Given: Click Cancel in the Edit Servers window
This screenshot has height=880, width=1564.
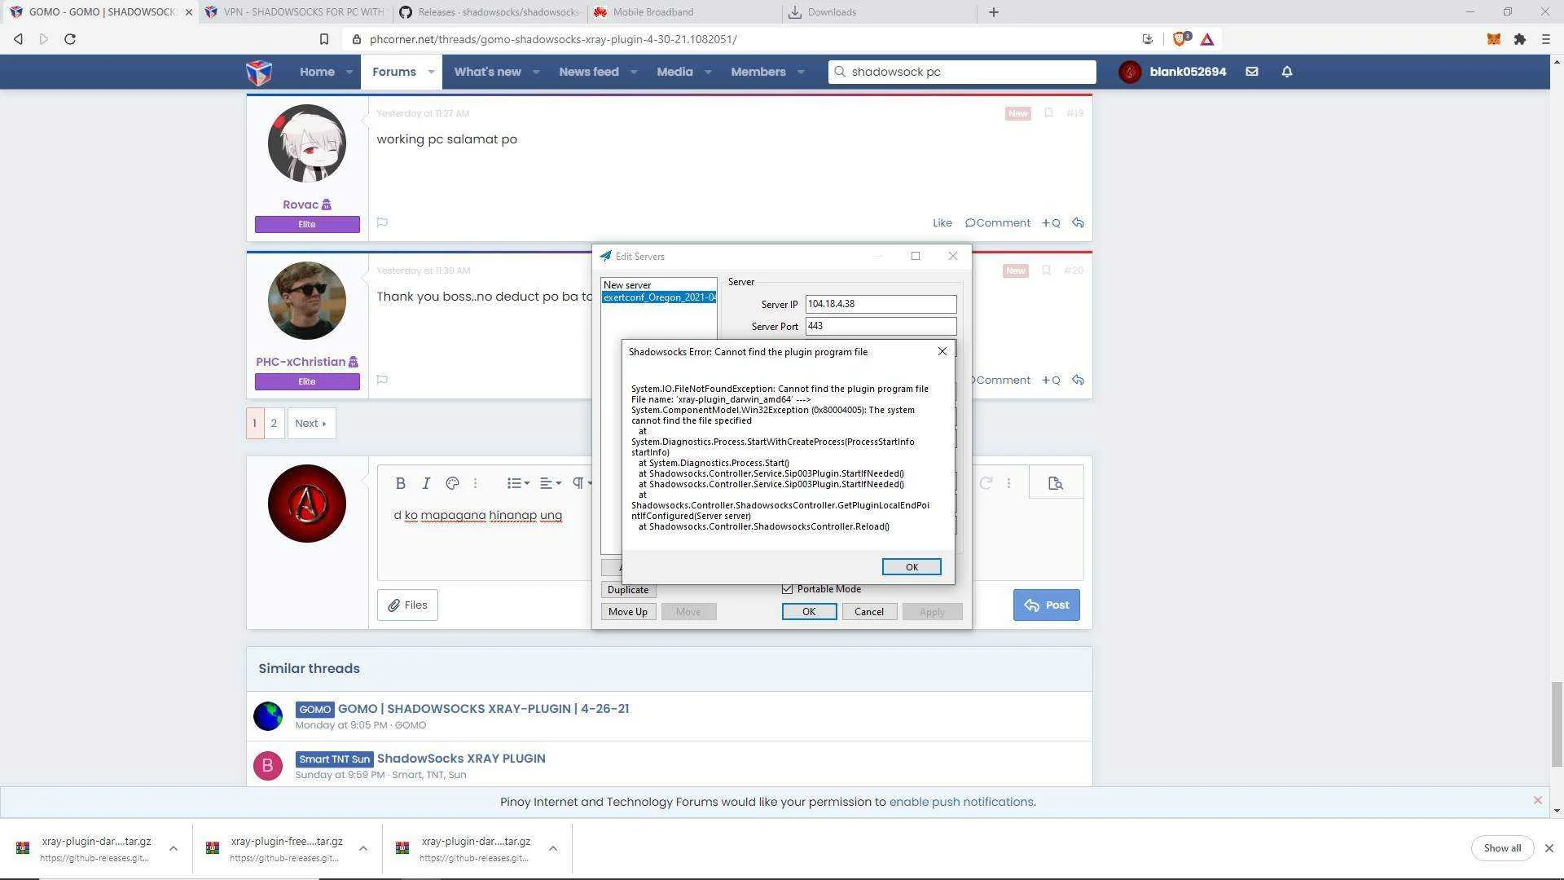Looking at the screenshot, I should pos(869,612).
